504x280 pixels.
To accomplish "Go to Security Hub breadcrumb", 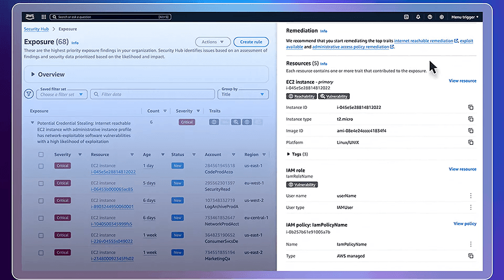I will click(x=37, y=29).
